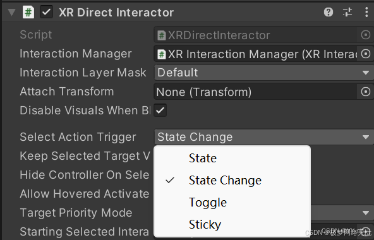This screenshot has height=240, width=374.
Task: Open object picker for Script field
Action: click(x=365, y=35)
